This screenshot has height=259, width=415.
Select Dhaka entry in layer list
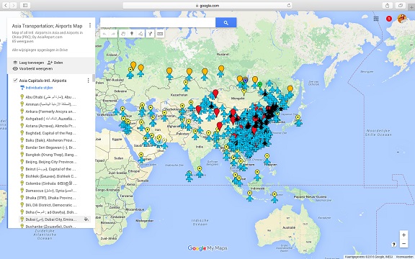point(50,198)
